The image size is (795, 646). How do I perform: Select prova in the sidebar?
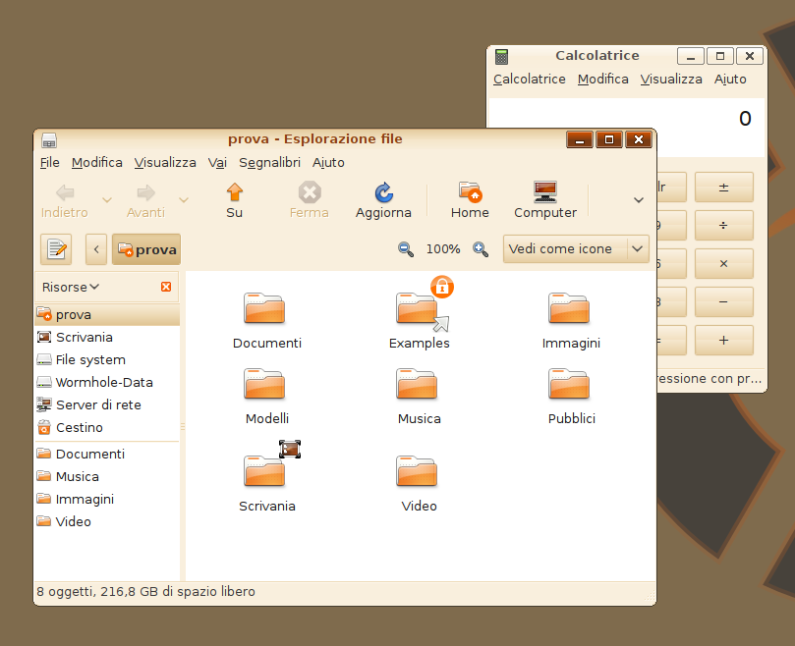coord(107,314)
